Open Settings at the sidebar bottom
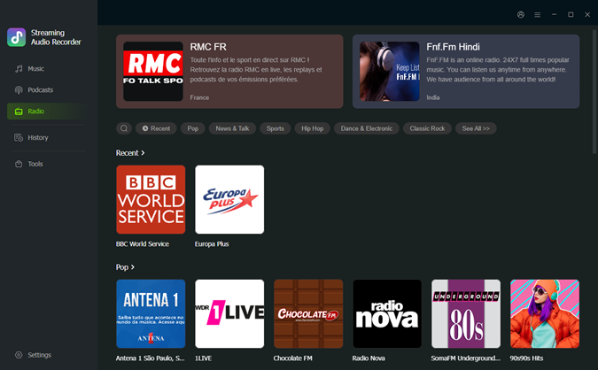Viewport: 598px width, 370px height. point(46,355)
